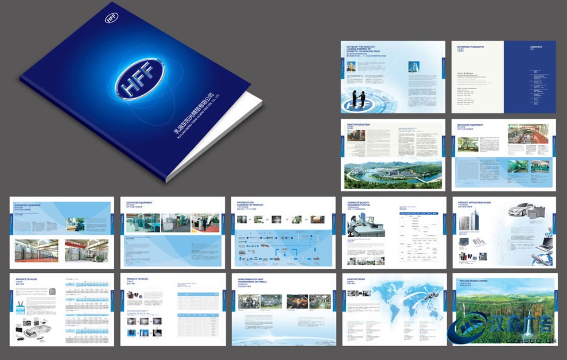The height and width of the screenshot is (360, 567).
Task: Open the "Brief Introduction" page spread
Action: point(393,155)
